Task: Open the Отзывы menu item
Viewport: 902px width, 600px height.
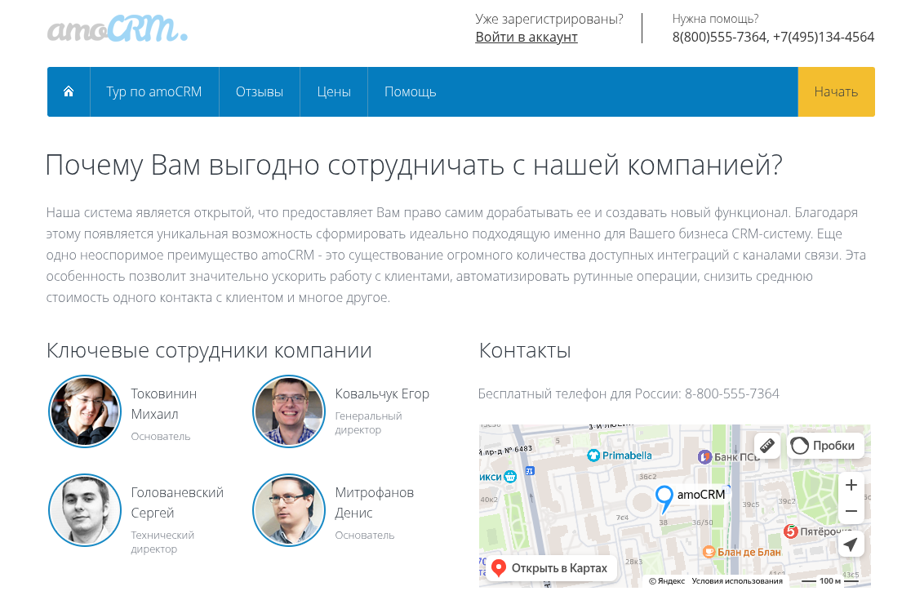Action: (x=260, y=91)
